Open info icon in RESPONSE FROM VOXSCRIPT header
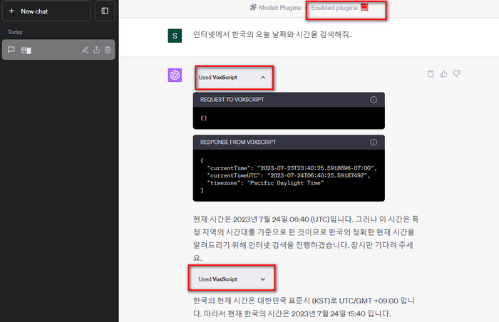The image size is (499, 322). tap(374, 142)
